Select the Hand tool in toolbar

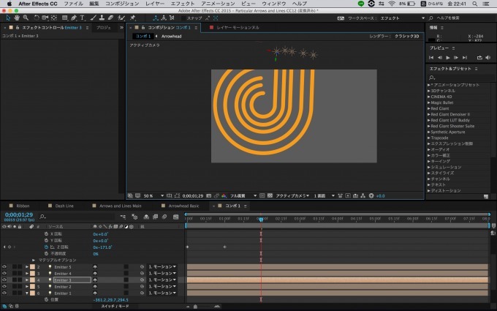[15, 18]
